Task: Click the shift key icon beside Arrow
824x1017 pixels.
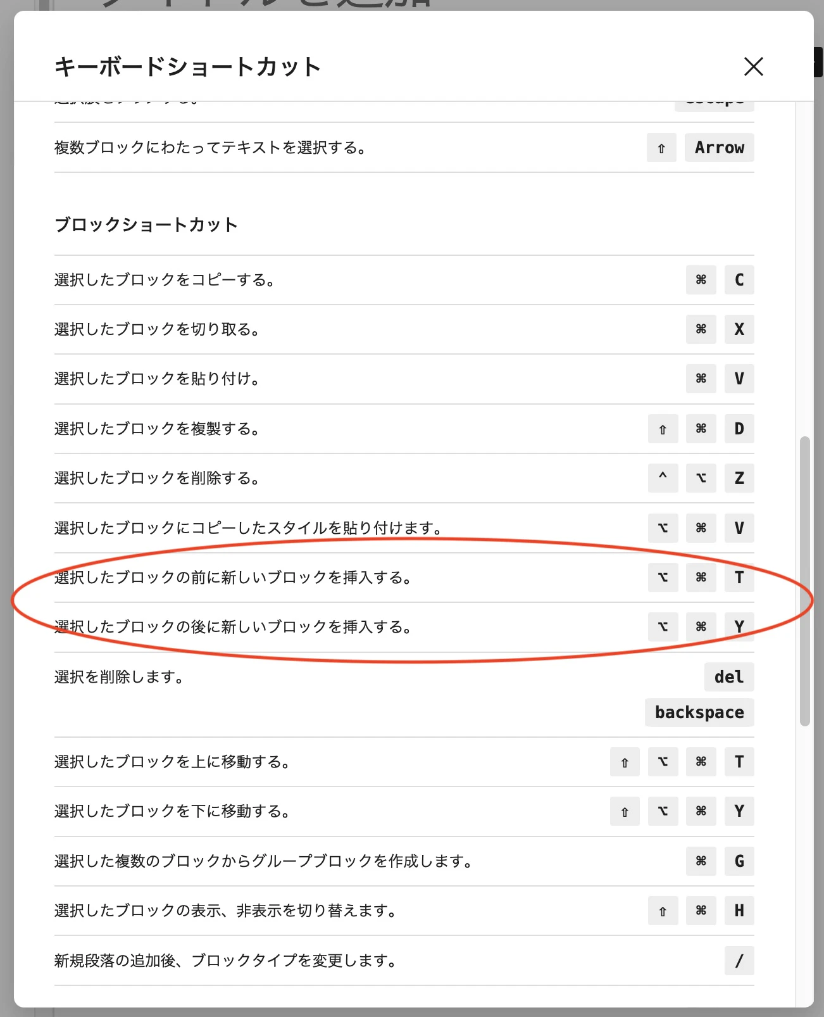Action: (x=661, y=148)
